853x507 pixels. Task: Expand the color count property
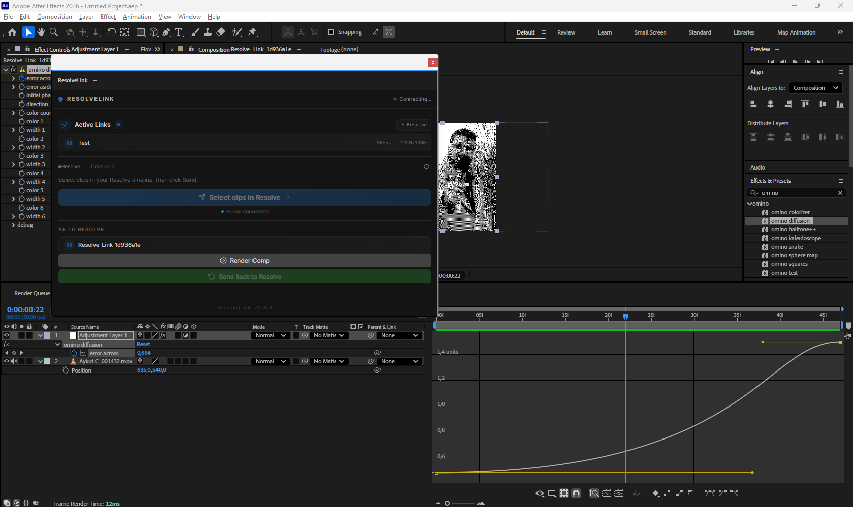coord(13,113)
